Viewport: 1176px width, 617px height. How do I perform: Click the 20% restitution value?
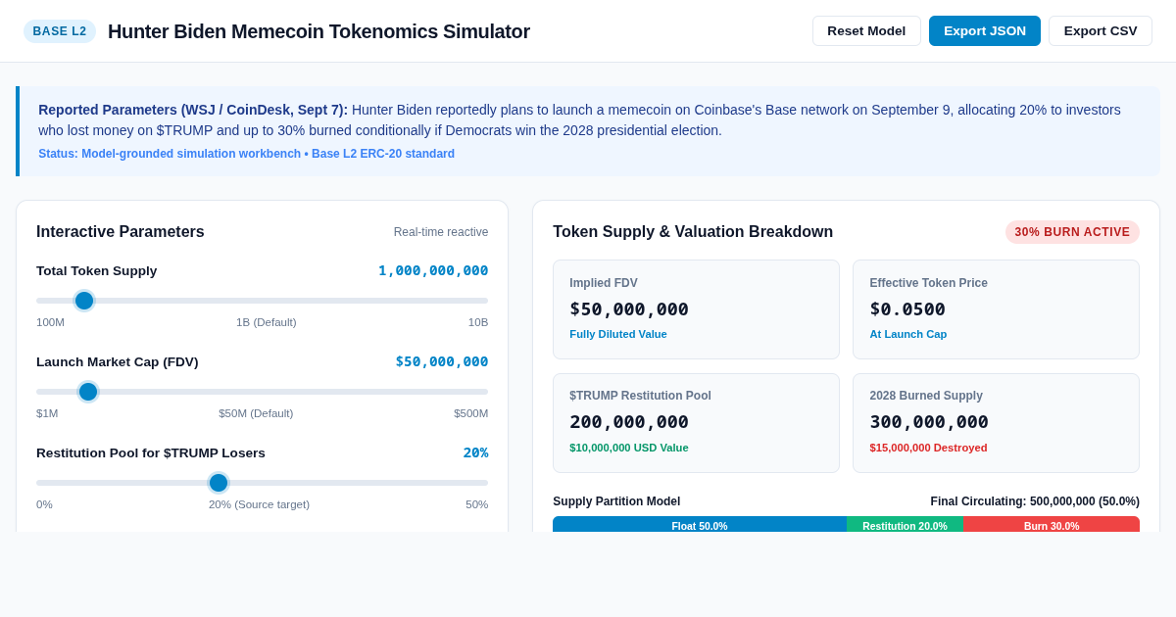click(475, 452)
